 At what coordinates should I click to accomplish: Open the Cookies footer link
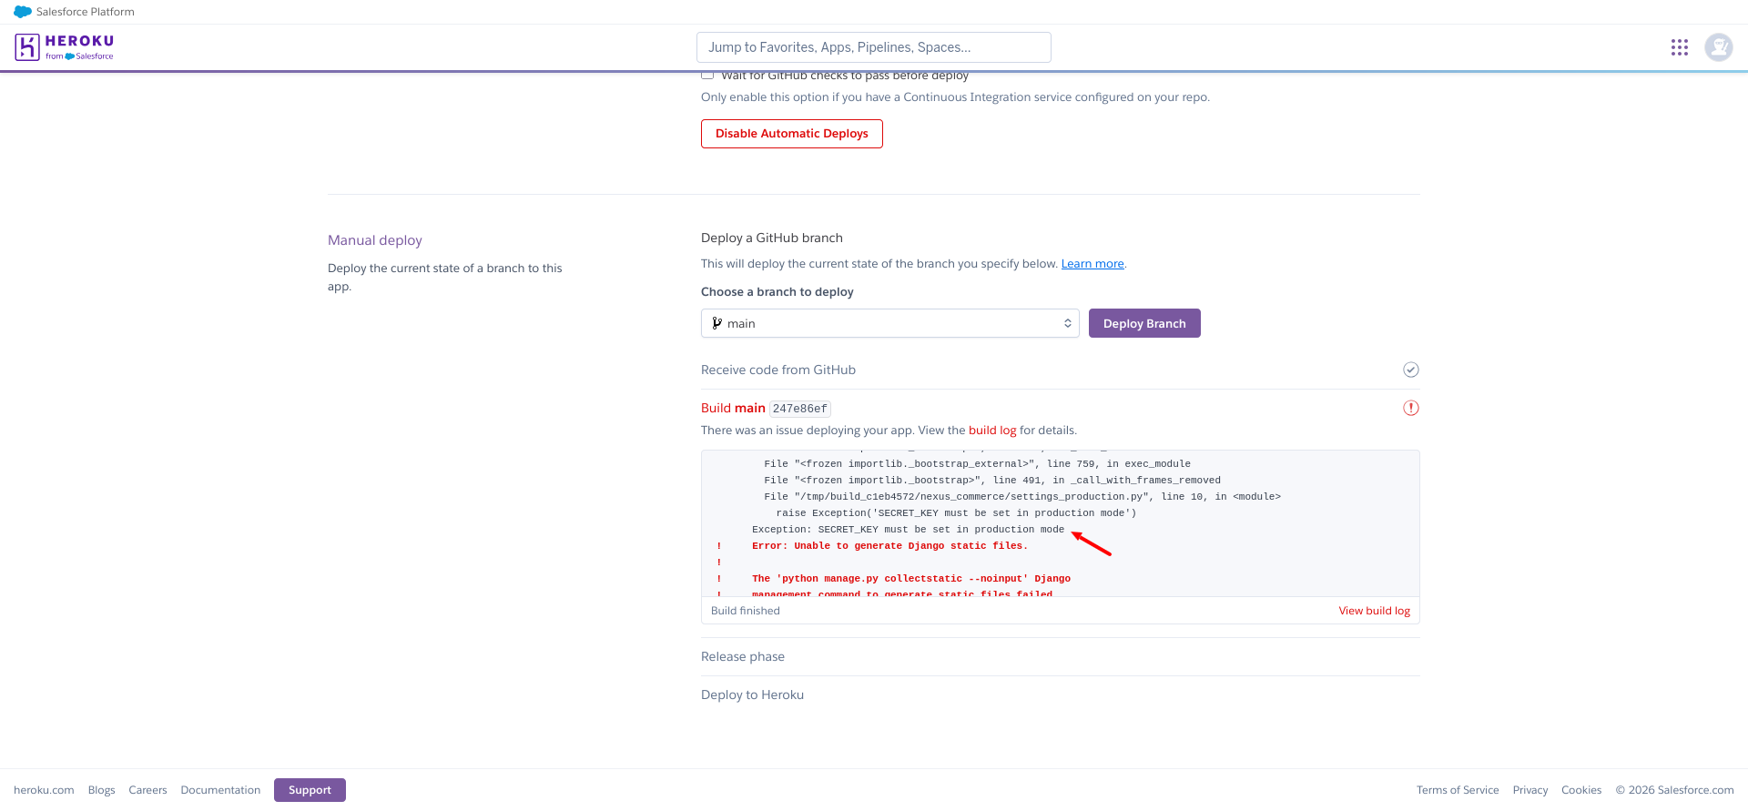tap(1581, 790)
